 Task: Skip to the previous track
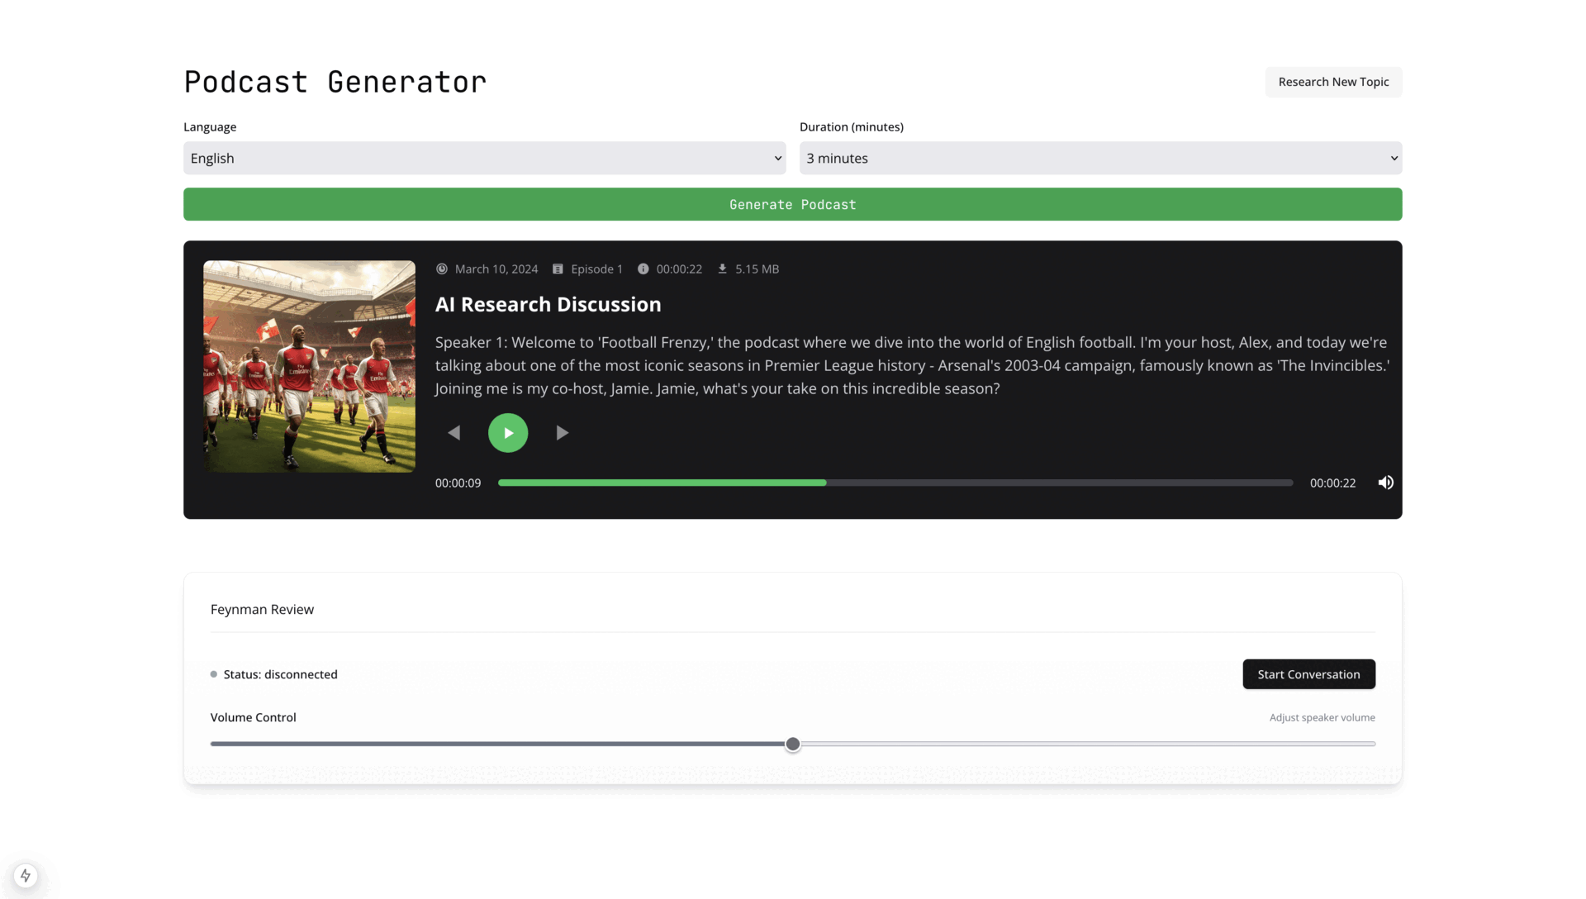[x=453, y=433]
